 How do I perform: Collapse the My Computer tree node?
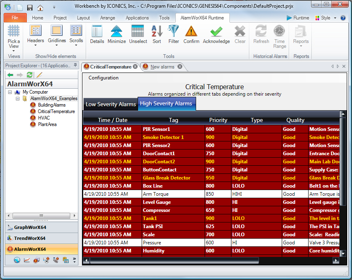[x=10, y=92]
